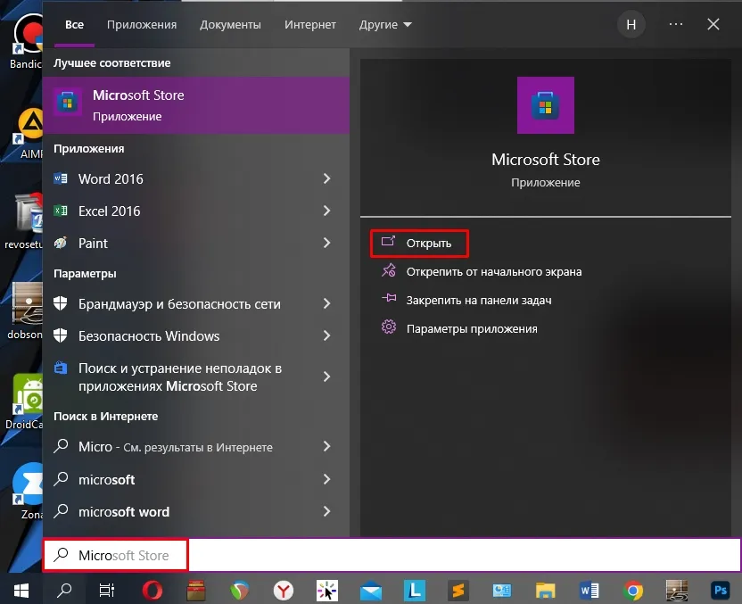This screenshot has height=604, width=742.
Task: Click the Microsoft Store icon in best match
Action: click(x=68, y=103)
